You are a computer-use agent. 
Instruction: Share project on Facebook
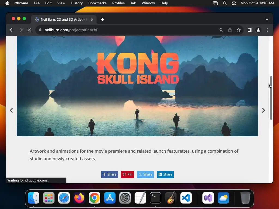110,174
